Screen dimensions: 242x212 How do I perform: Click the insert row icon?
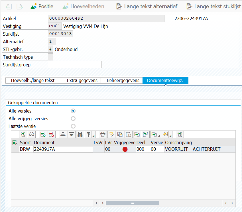(43, 134)
